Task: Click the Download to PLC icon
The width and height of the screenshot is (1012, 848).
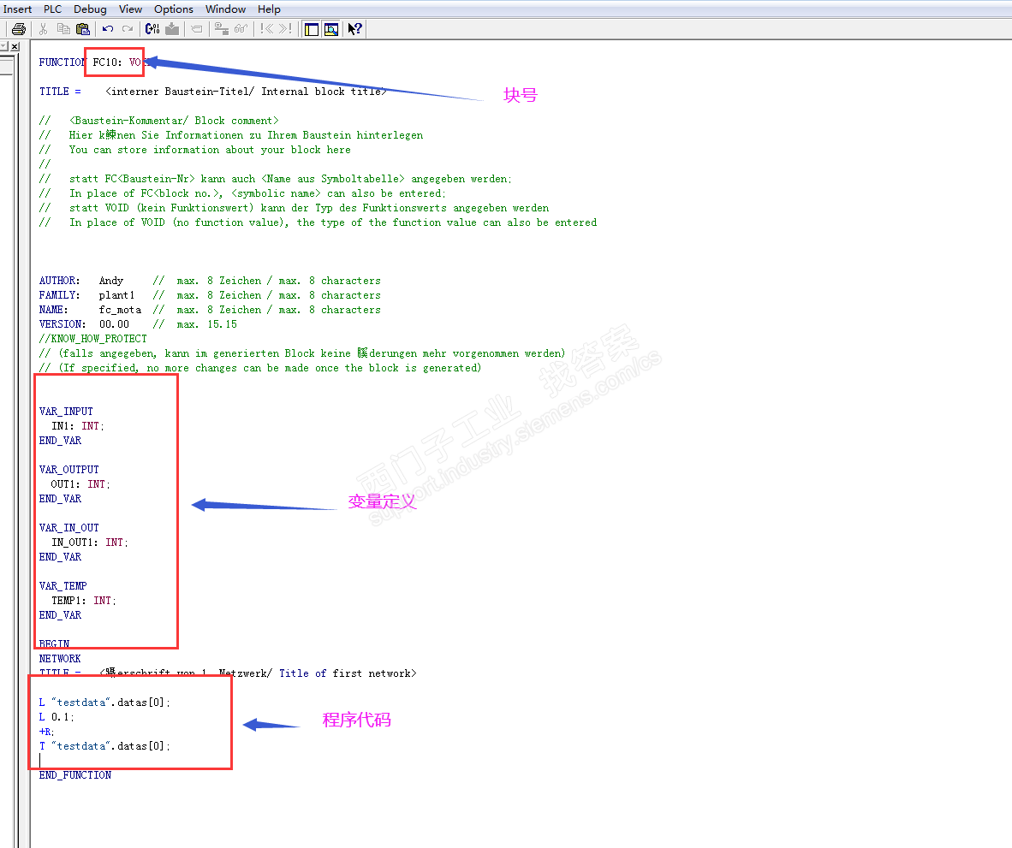Action: (x=172, y=29)
